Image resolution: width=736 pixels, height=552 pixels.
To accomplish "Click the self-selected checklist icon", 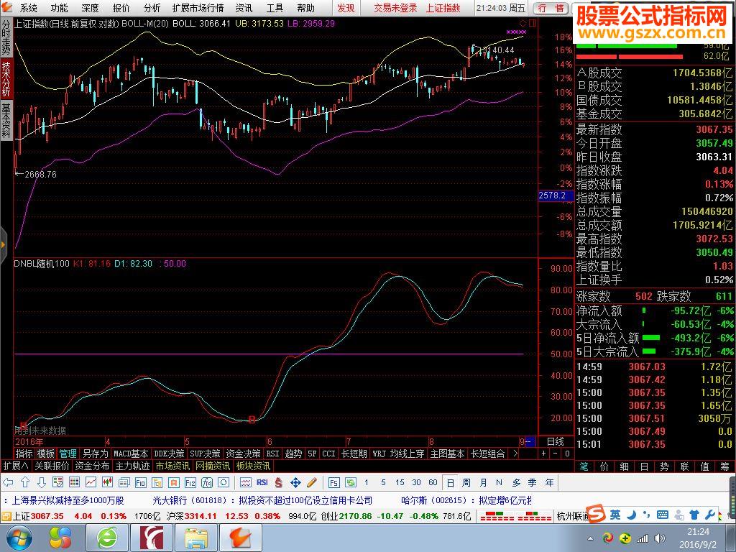I will 57,482.
